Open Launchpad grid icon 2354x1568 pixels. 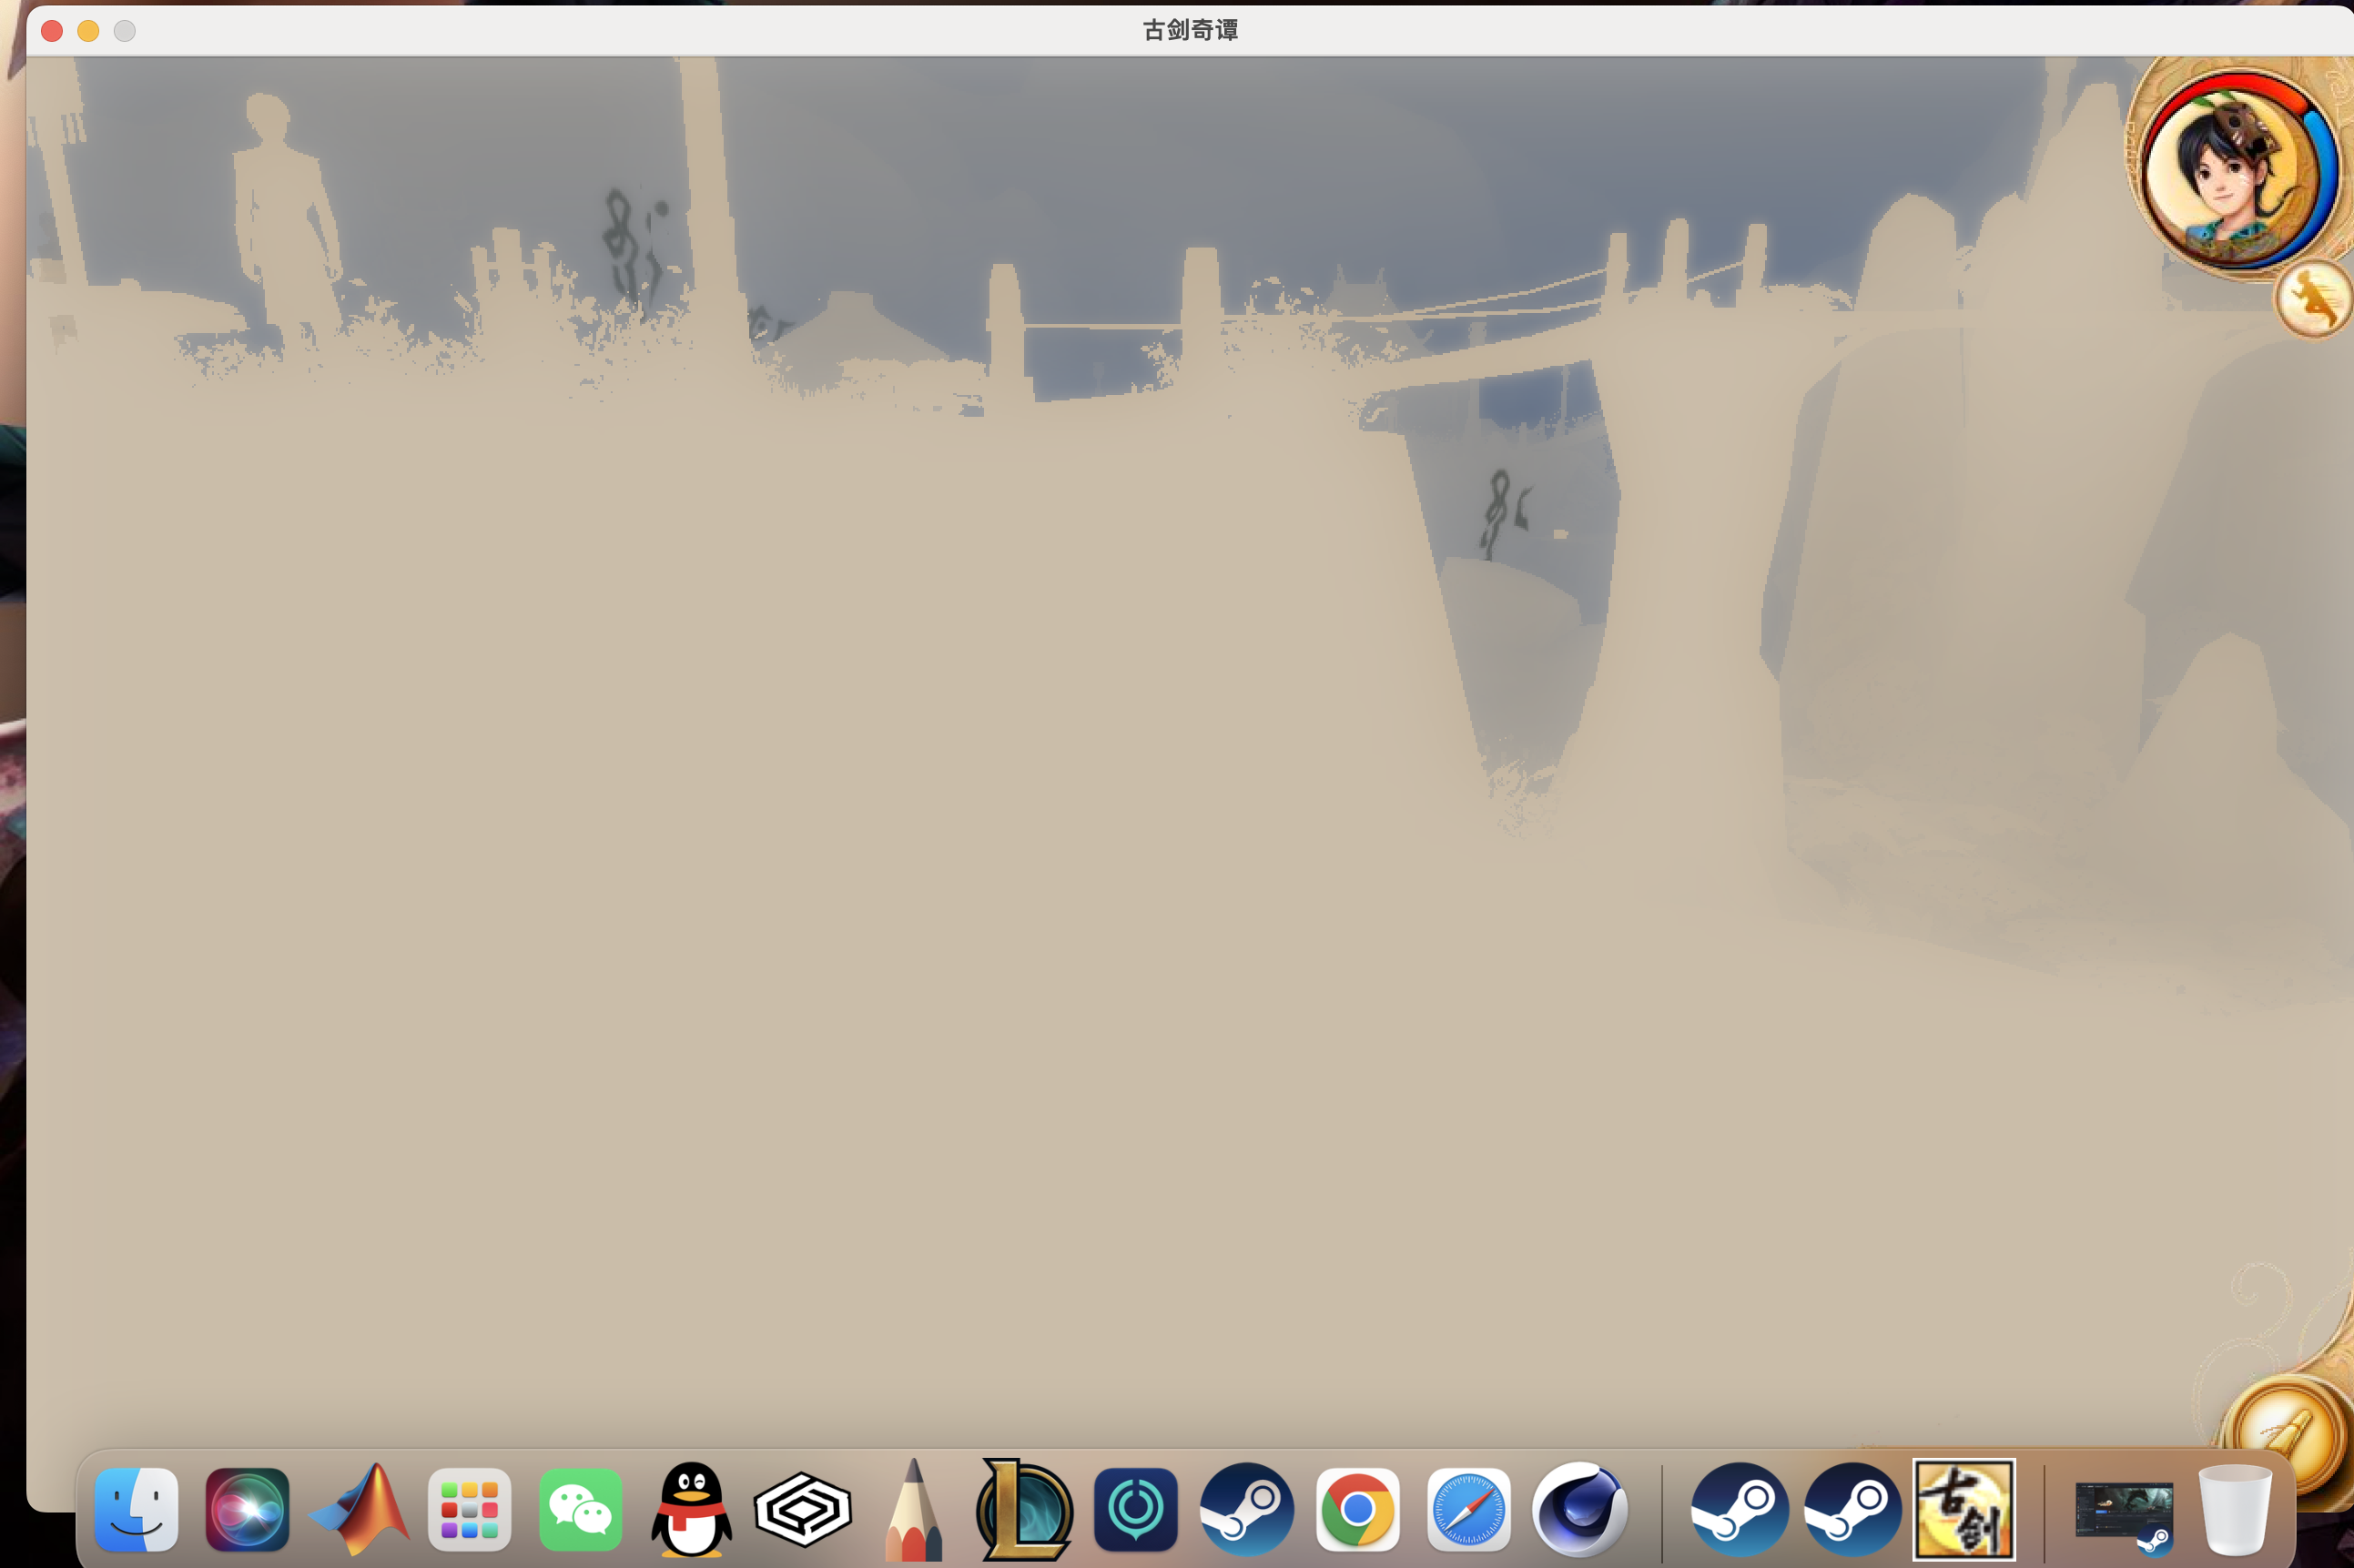tap(469, 1509)
